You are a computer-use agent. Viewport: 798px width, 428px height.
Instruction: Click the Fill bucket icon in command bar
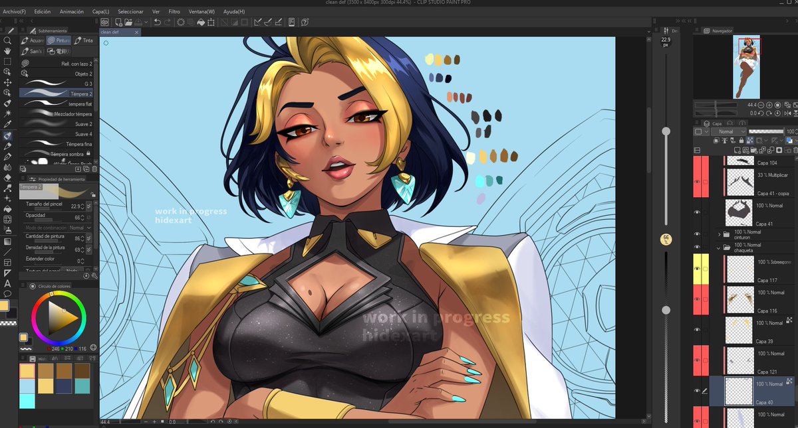(201, 22)
